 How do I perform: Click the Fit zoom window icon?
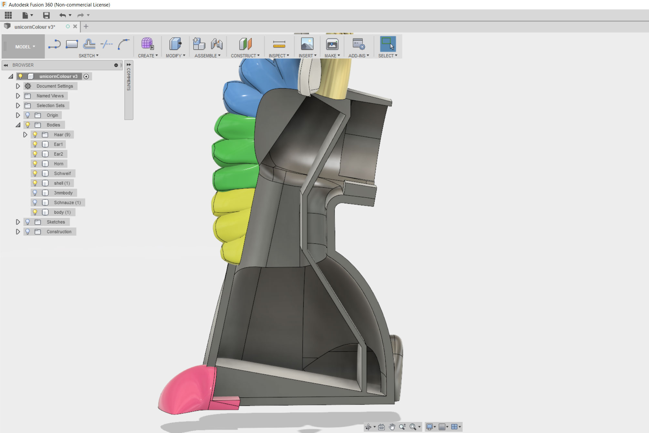click(413, 427)
